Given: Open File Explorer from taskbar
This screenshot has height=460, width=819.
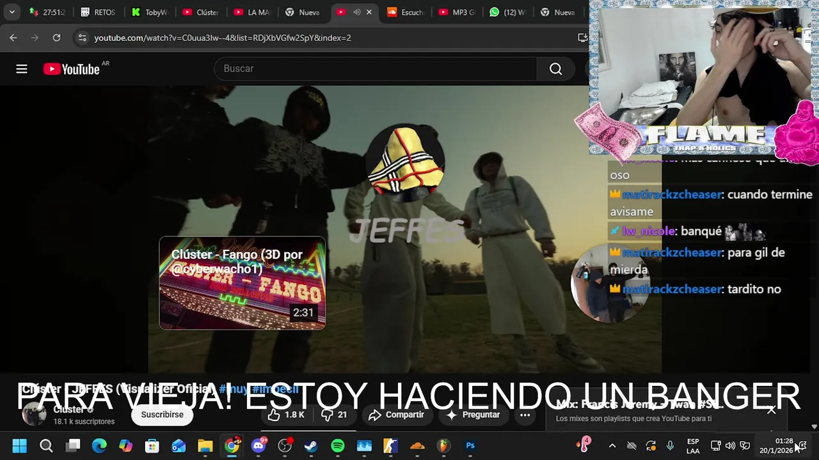Looking at the screenshot, I should pyautogui.click(x=205, y=446).
